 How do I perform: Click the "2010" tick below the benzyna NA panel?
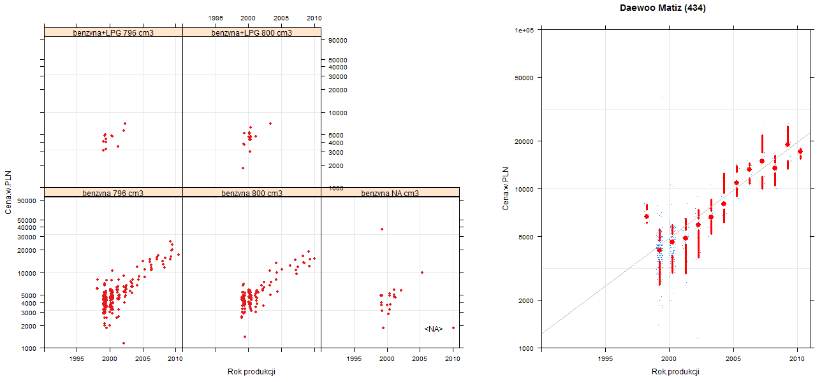coord(453,359)
